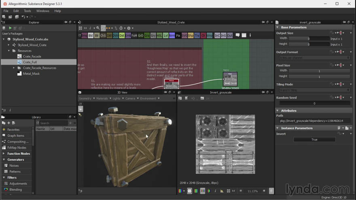This screenshot has width=356, height=200.
Task: Add an Input Color node
Action: coord(217,36)
